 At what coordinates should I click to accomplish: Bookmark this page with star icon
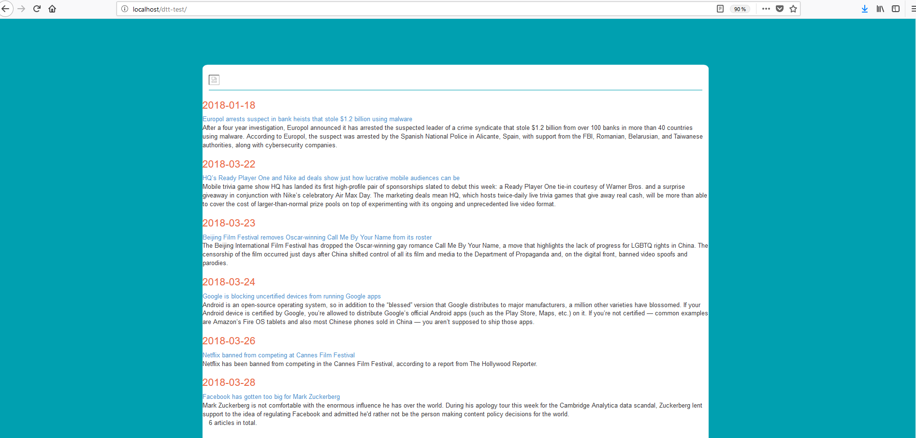point(793,9)
